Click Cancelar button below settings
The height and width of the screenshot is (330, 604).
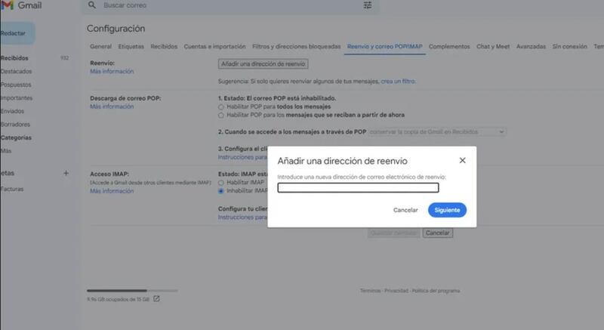(438, 233)
